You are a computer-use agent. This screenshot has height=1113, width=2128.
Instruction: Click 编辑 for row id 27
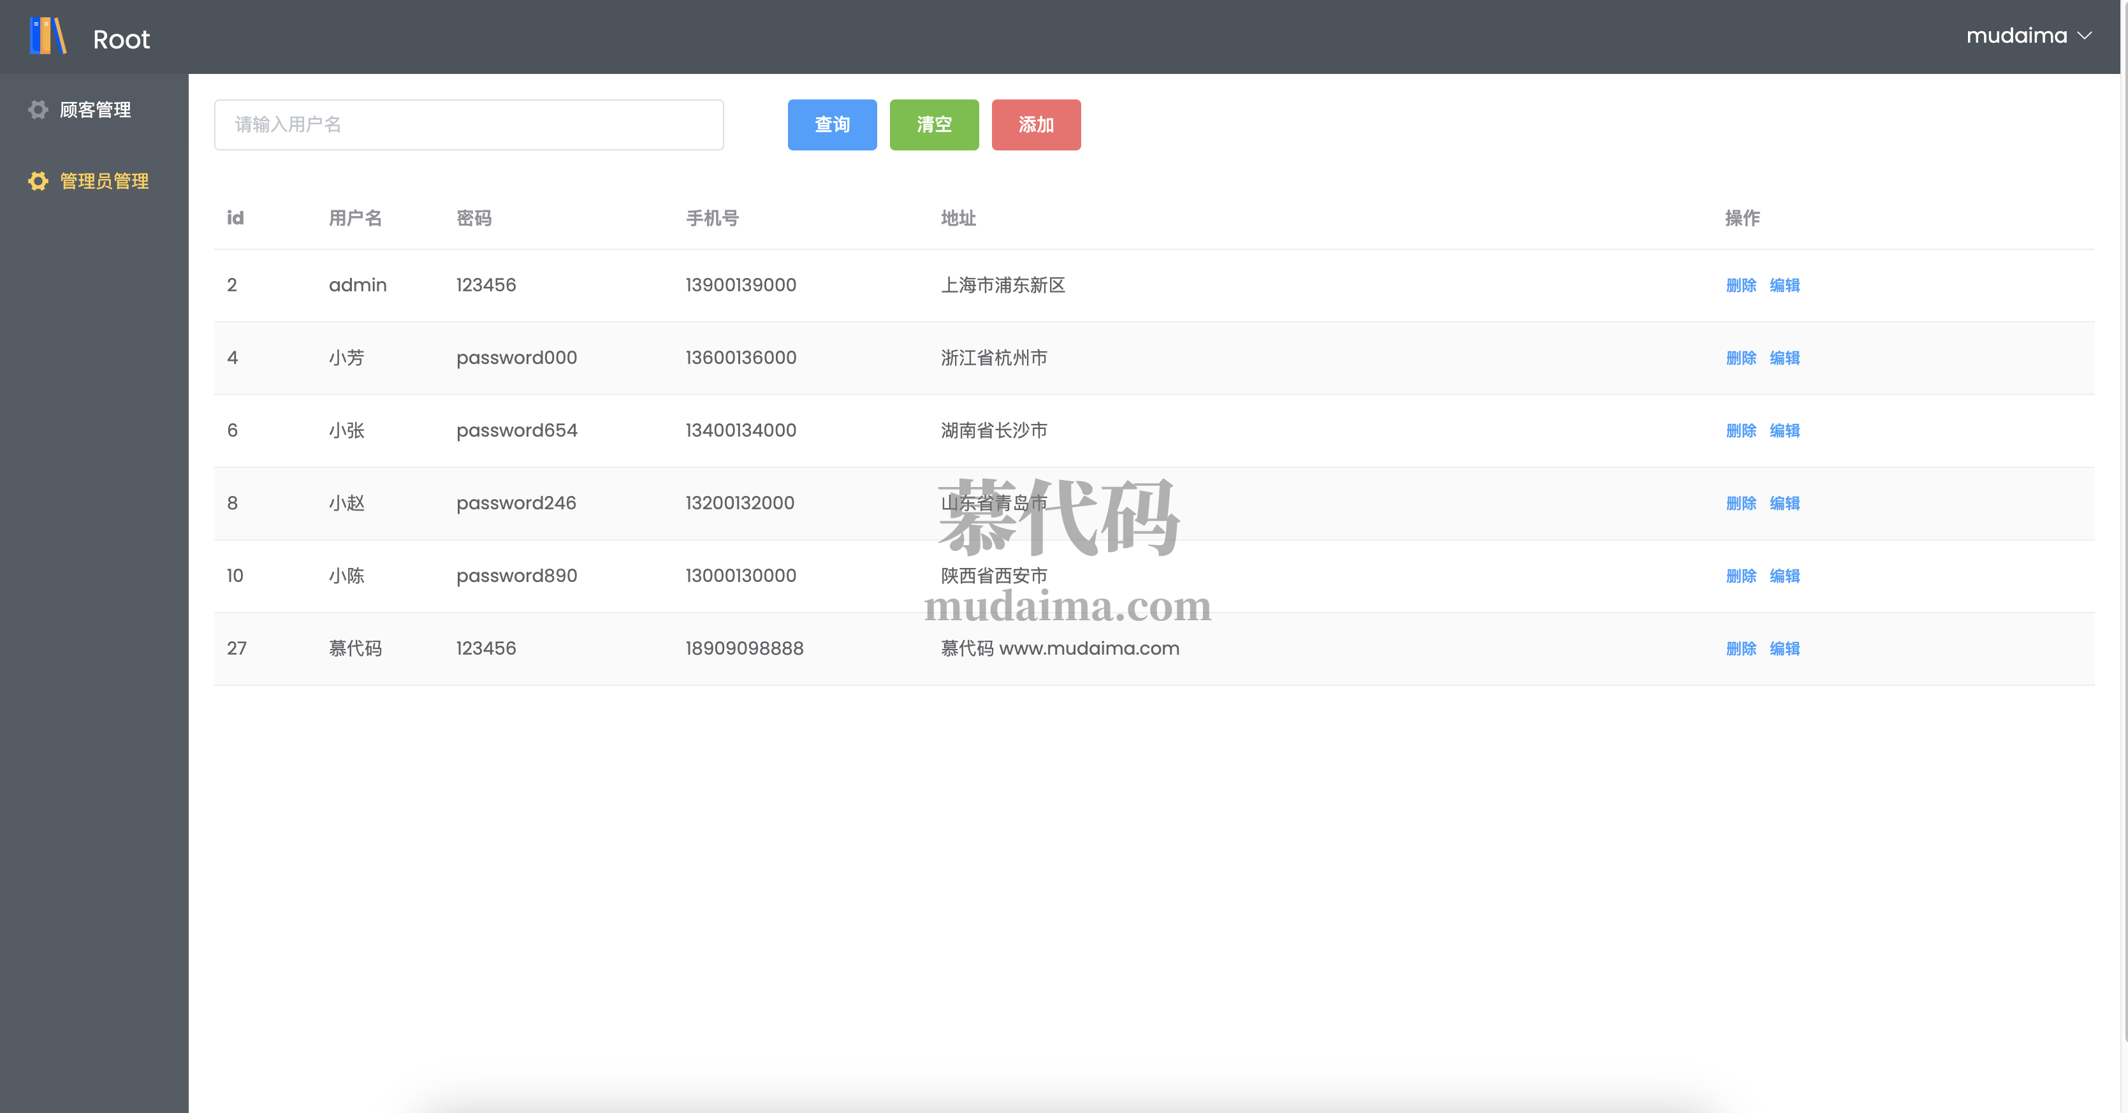click(1784, 649)
